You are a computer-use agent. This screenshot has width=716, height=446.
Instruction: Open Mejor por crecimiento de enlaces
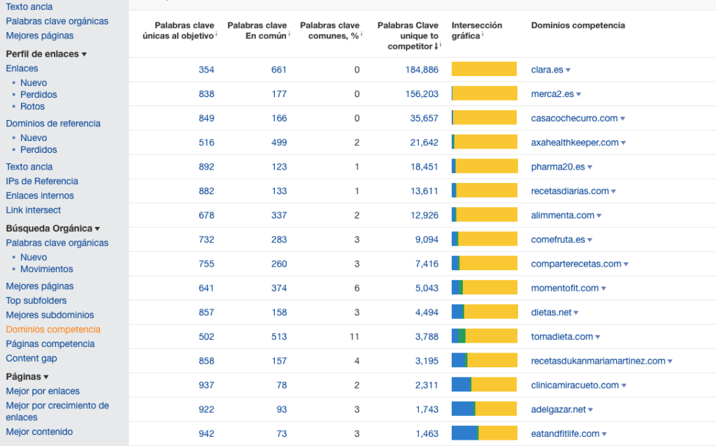pyautogui.click(x=57, y=411)
